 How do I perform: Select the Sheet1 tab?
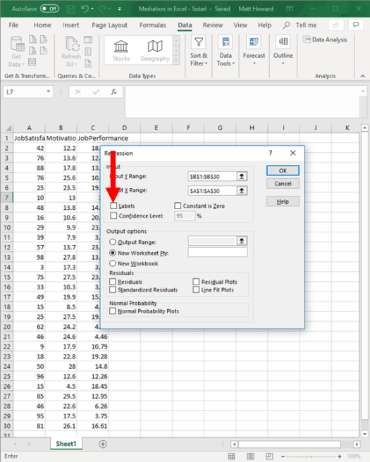[66, 444]
